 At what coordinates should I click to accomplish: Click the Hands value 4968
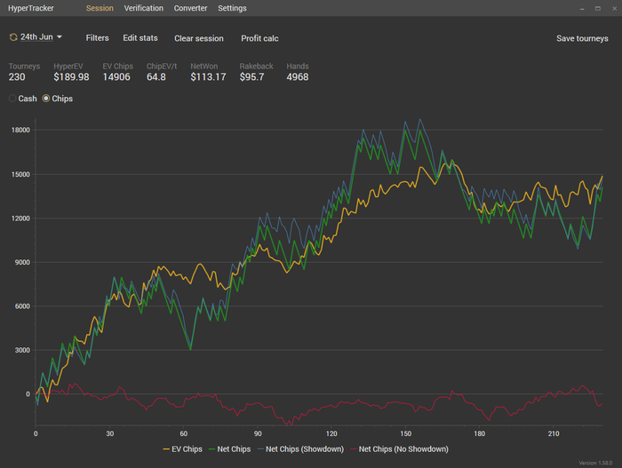coord(298,77)
